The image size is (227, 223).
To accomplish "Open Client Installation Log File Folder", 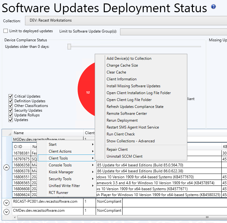I will coord(141,93).
